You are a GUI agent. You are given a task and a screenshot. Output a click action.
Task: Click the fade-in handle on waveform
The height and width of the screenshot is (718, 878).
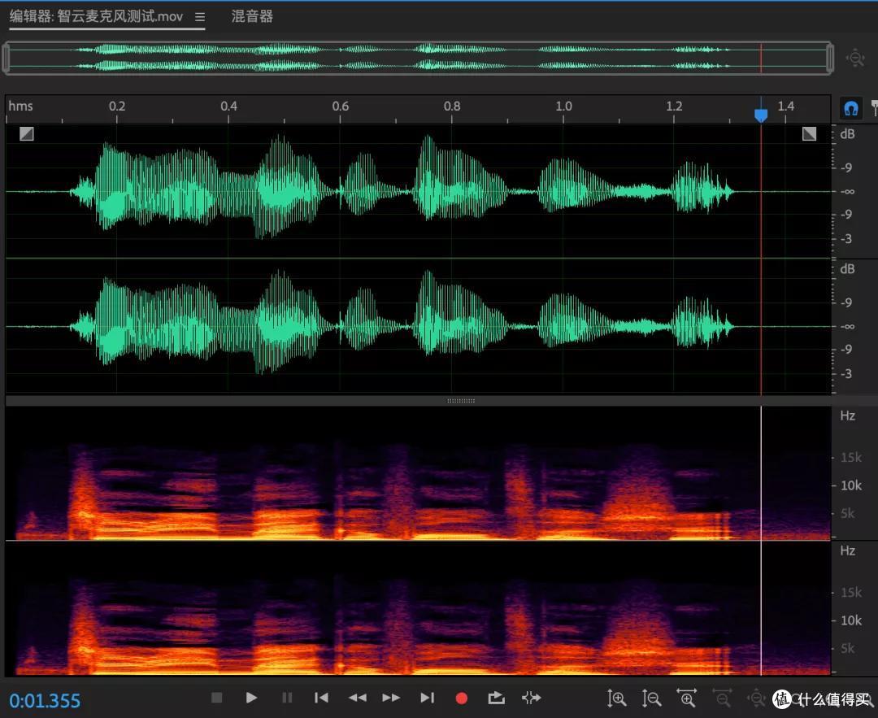[26, 134]
